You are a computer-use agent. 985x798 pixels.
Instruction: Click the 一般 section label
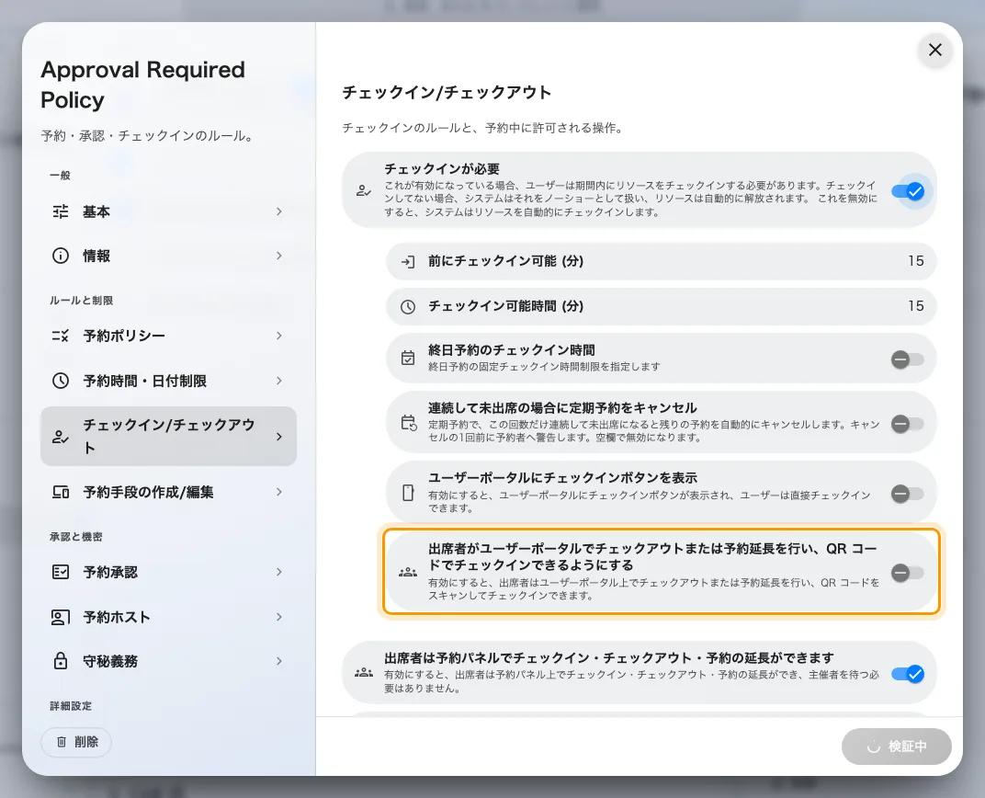pos(61,176)
